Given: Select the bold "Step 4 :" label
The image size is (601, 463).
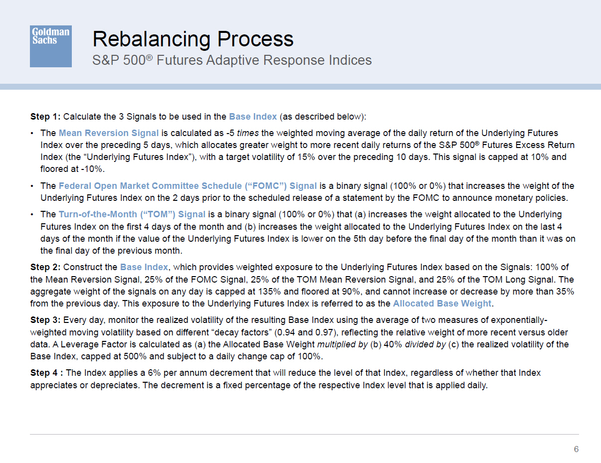Looking at the screenshot, I should pos(47,373).
